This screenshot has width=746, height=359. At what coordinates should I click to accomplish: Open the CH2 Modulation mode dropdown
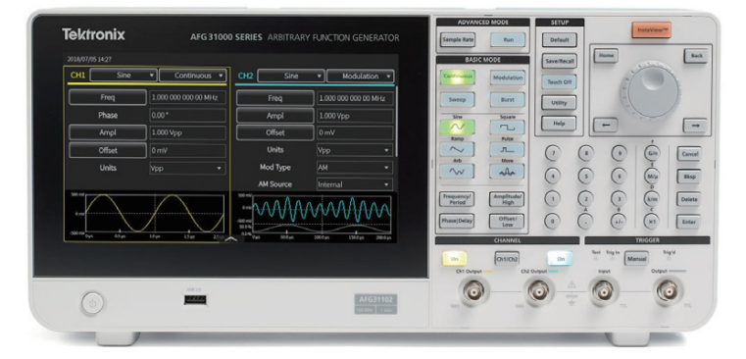[361, 77]
